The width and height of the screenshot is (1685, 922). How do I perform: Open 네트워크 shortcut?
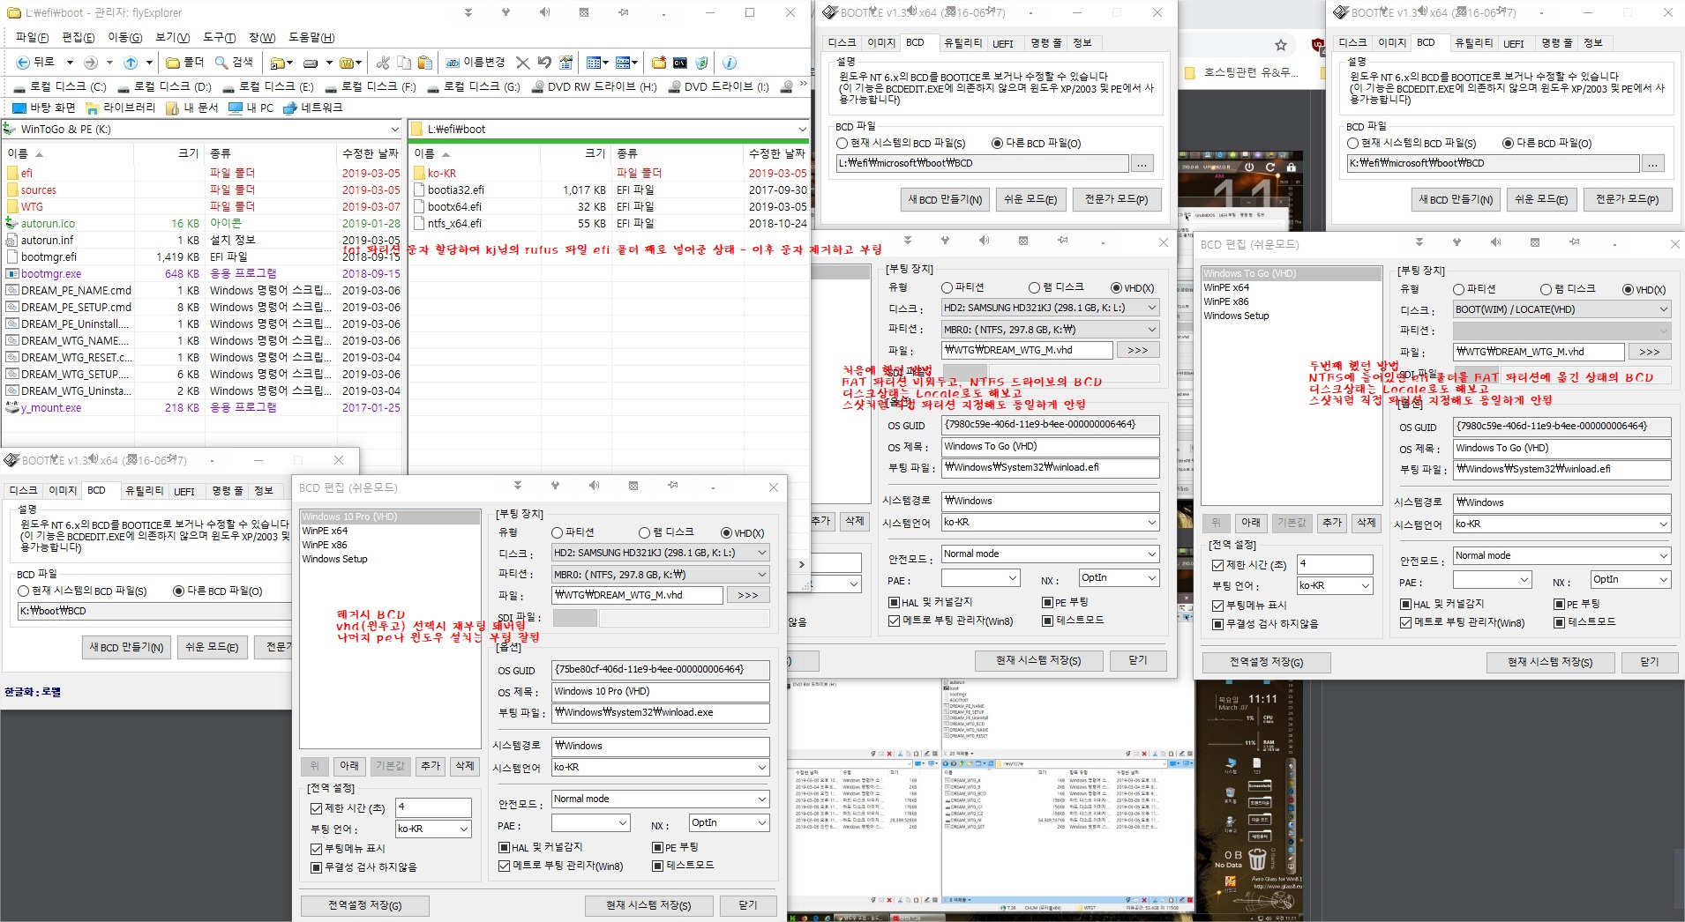click(x=313, y=108)
